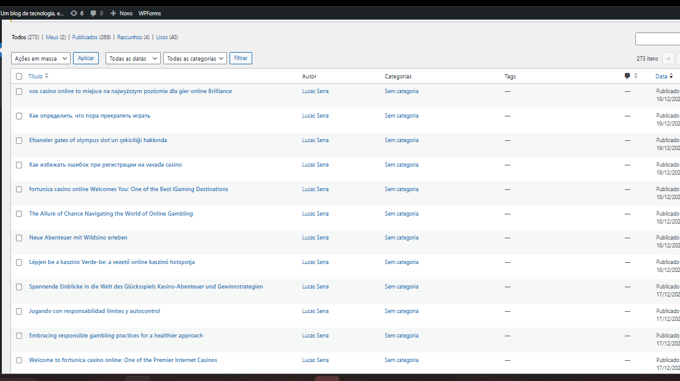Toggle the select-all checkbox in table header

click(19, 77)
